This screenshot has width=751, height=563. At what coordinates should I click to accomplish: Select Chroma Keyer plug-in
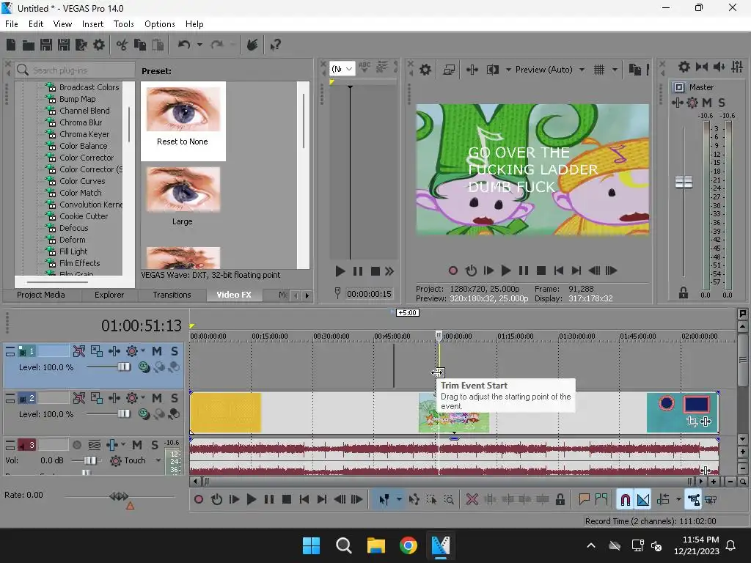point(84,135)
